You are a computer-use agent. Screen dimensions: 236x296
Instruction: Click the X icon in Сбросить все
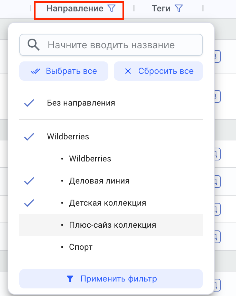coord(128,71)
